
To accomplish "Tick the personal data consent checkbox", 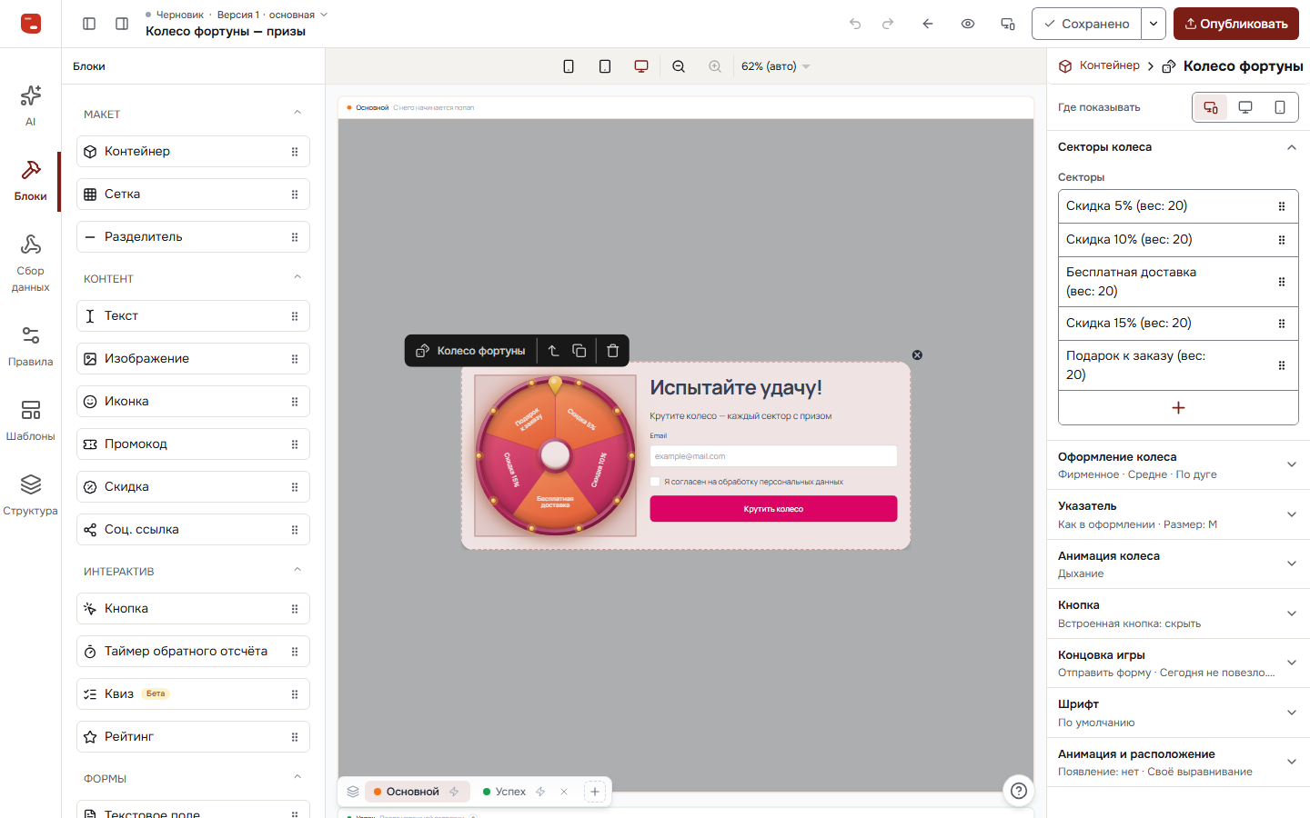I will [x=655, y=482].
